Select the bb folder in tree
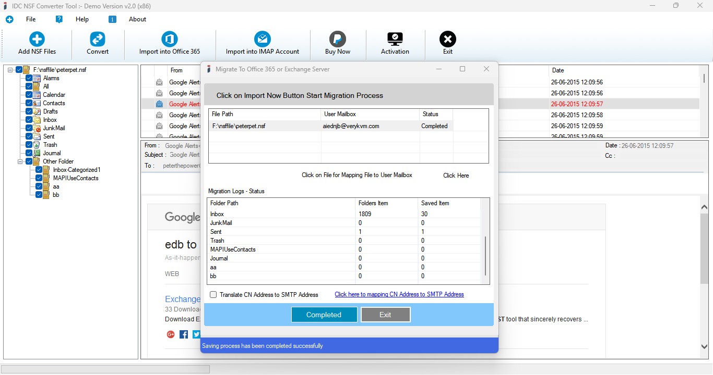 tap(56, 195)
